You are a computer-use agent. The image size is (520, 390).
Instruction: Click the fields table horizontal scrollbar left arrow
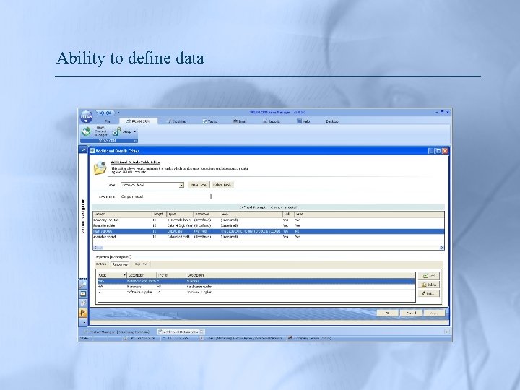(x=96, y=248)
